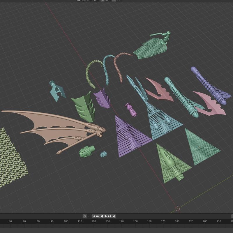Viewport: 233px width, 233px height.
Task: Toggle snapping in the viewport header
Action: point(102,1)
